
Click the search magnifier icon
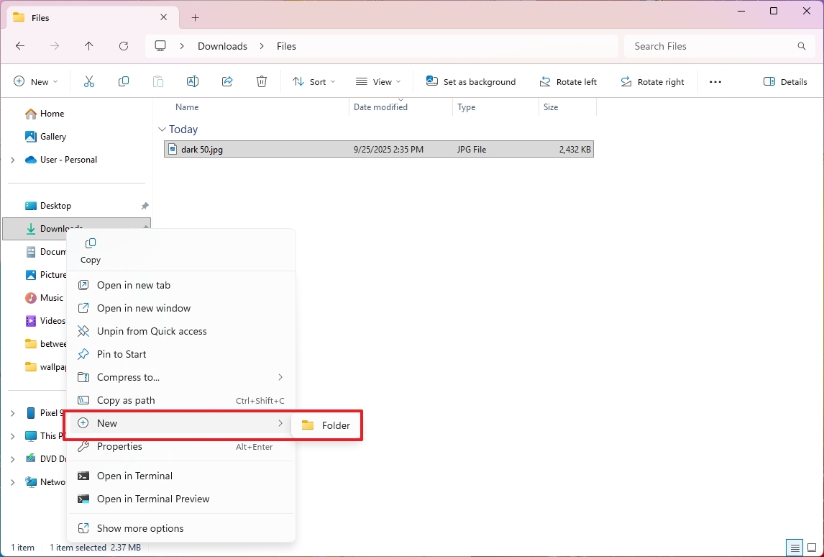(x=802, y=46)
